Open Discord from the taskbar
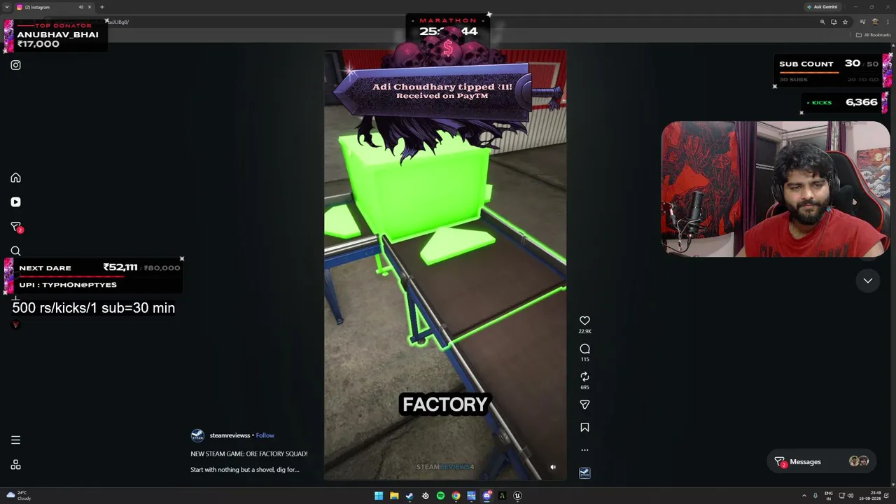 point(486,496)
